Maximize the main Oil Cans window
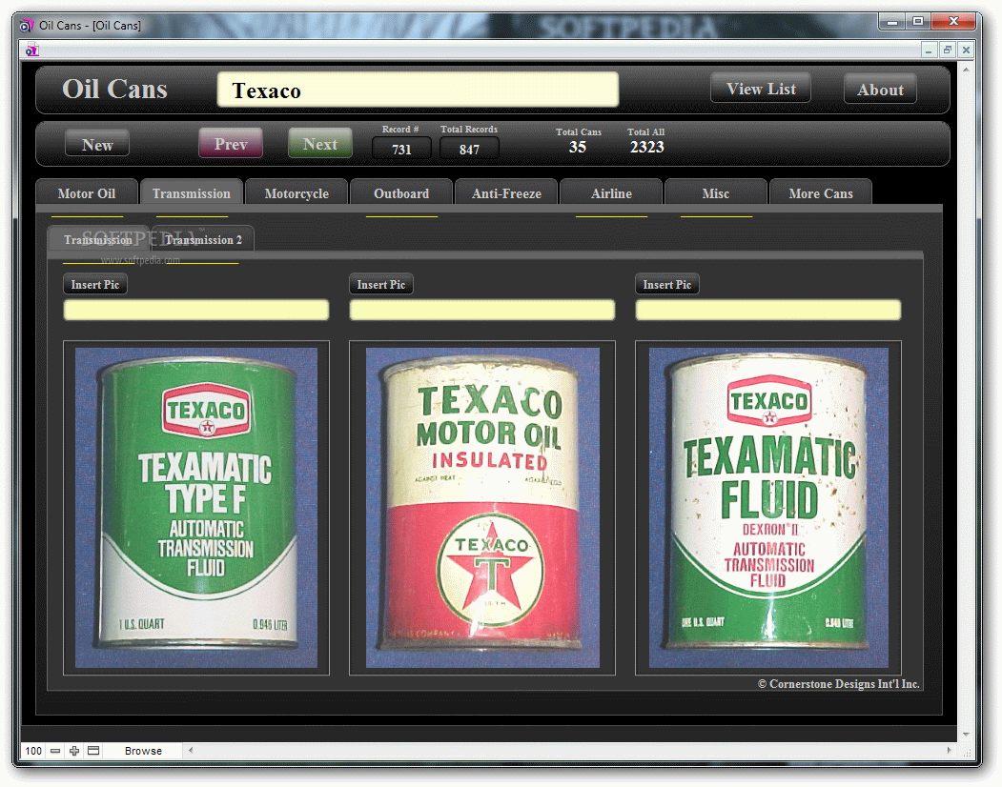 [x=918, y=21]
